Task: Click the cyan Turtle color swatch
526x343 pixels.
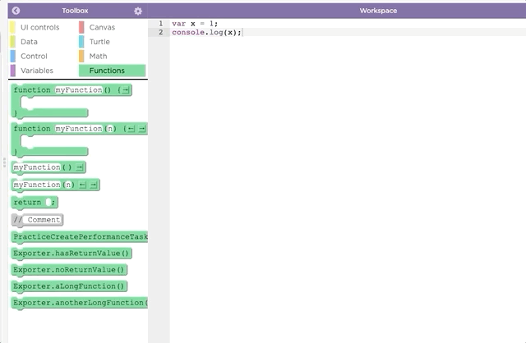Action: pyautogui.click(x=81, y=42)
